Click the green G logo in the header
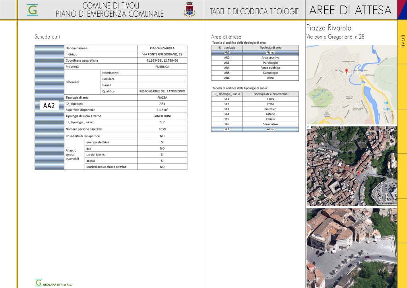The width and height of the screenshot is (407, 288). (33, 10)
